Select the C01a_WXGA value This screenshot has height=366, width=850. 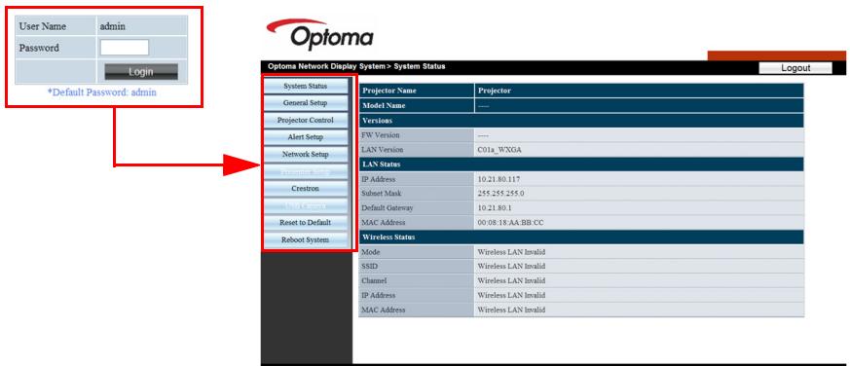tap(499, 150)
